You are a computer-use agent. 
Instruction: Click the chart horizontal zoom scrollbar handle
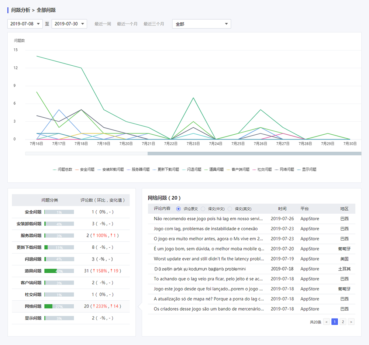(x=254, y=153)
